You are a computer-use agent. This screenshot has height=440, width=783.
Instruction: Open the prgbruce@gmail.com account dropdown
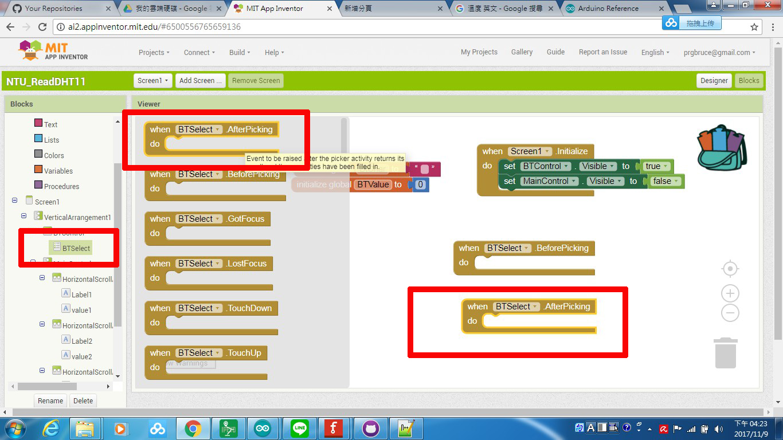tap(719, 52)
